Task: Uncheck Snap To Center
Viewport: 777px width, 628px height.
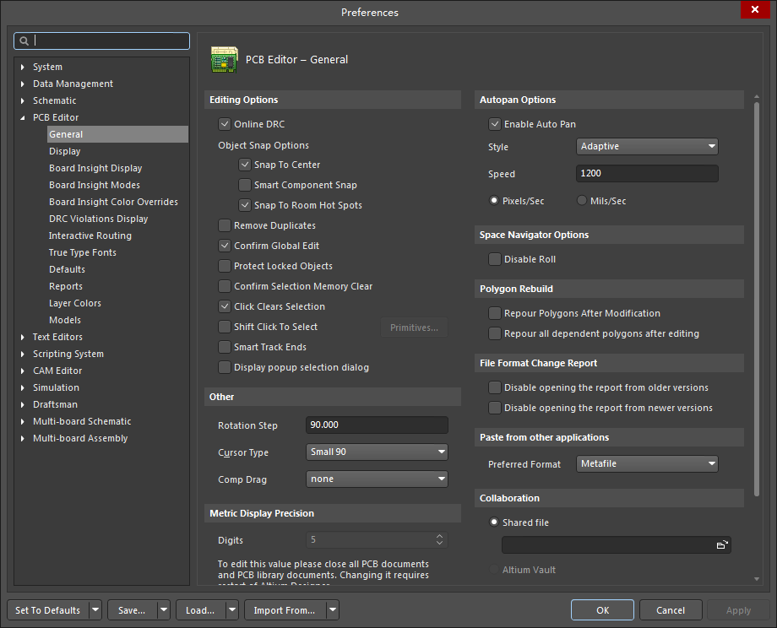Action: pyautogui.click(x=245, y=165)
